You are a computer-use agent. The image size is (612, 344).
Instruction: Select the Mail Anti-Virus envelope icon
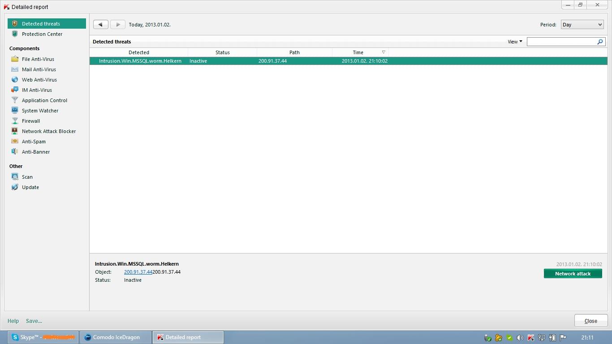pos(15,69)
